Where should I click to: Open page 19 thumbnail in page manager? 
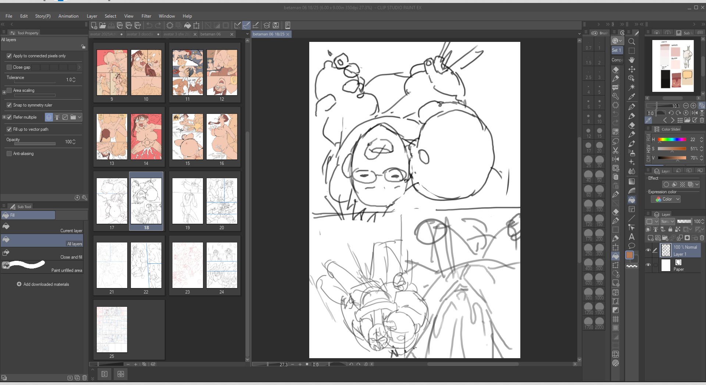pos(188,201)
